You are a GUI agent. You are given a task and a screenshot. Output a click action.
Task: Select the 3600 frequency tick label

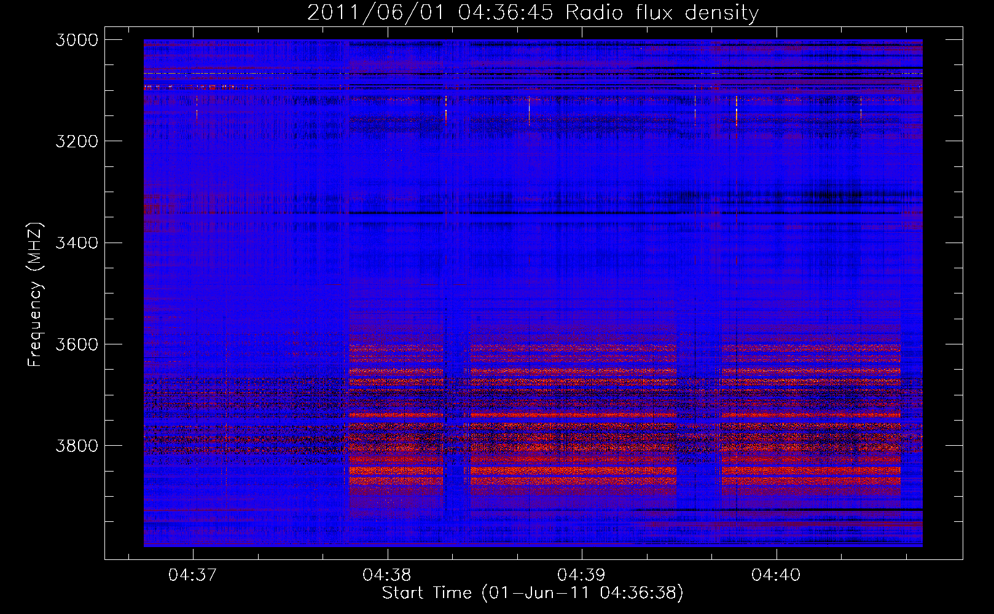pyautogui.click(x=77, y=344)
